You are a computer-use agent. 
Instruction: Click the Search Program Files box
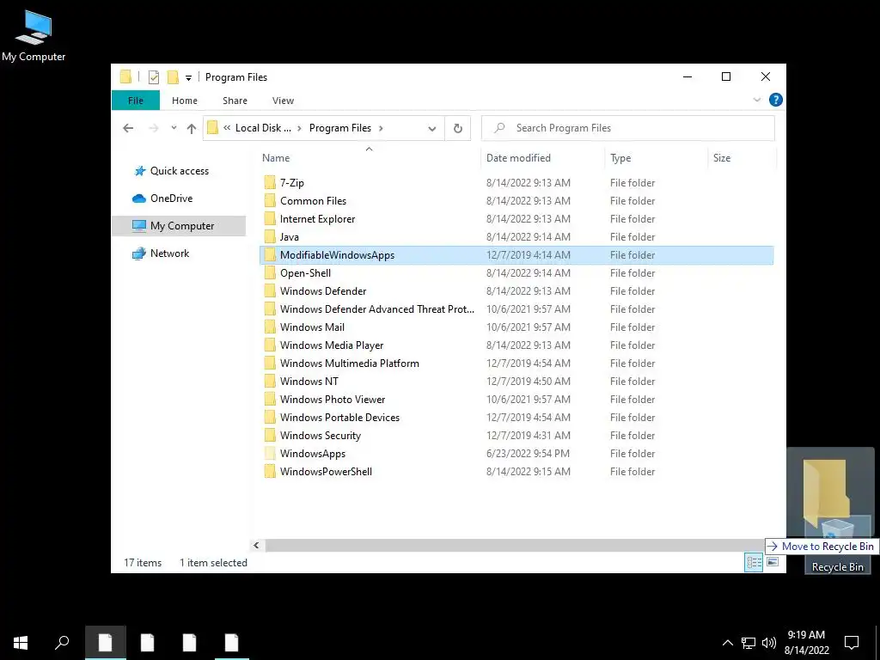point(628,128)
